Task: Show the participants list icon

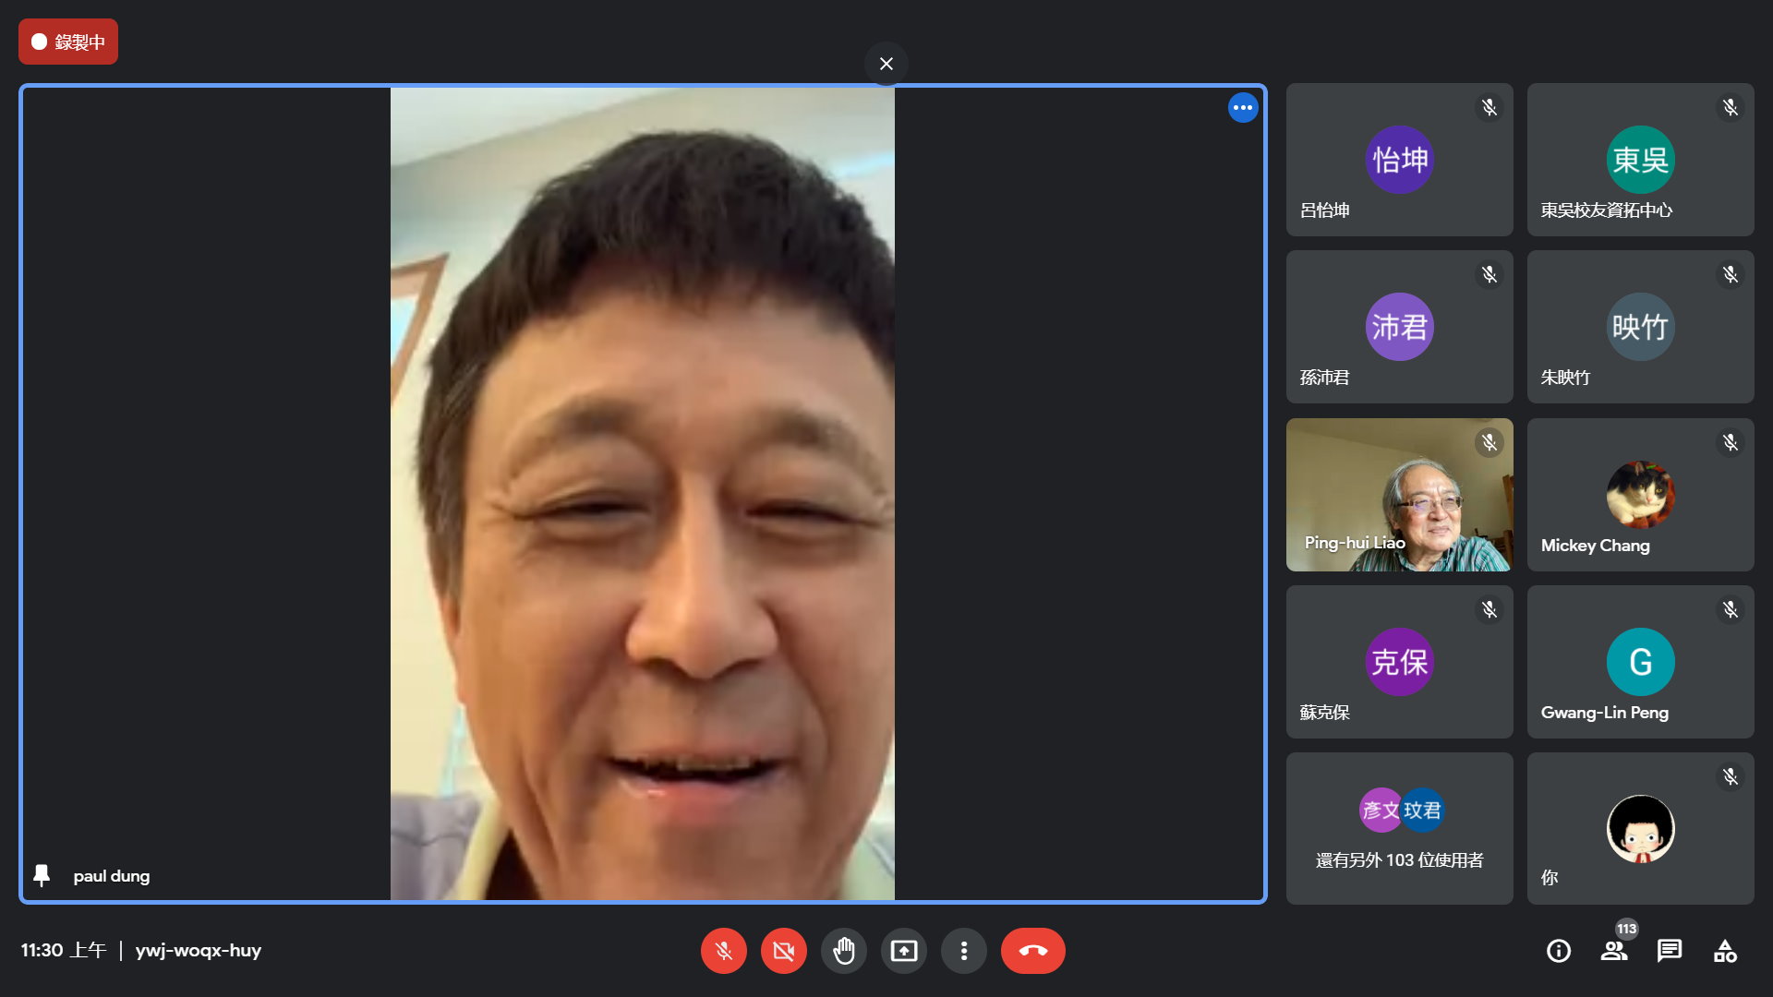Action: 1613,951
